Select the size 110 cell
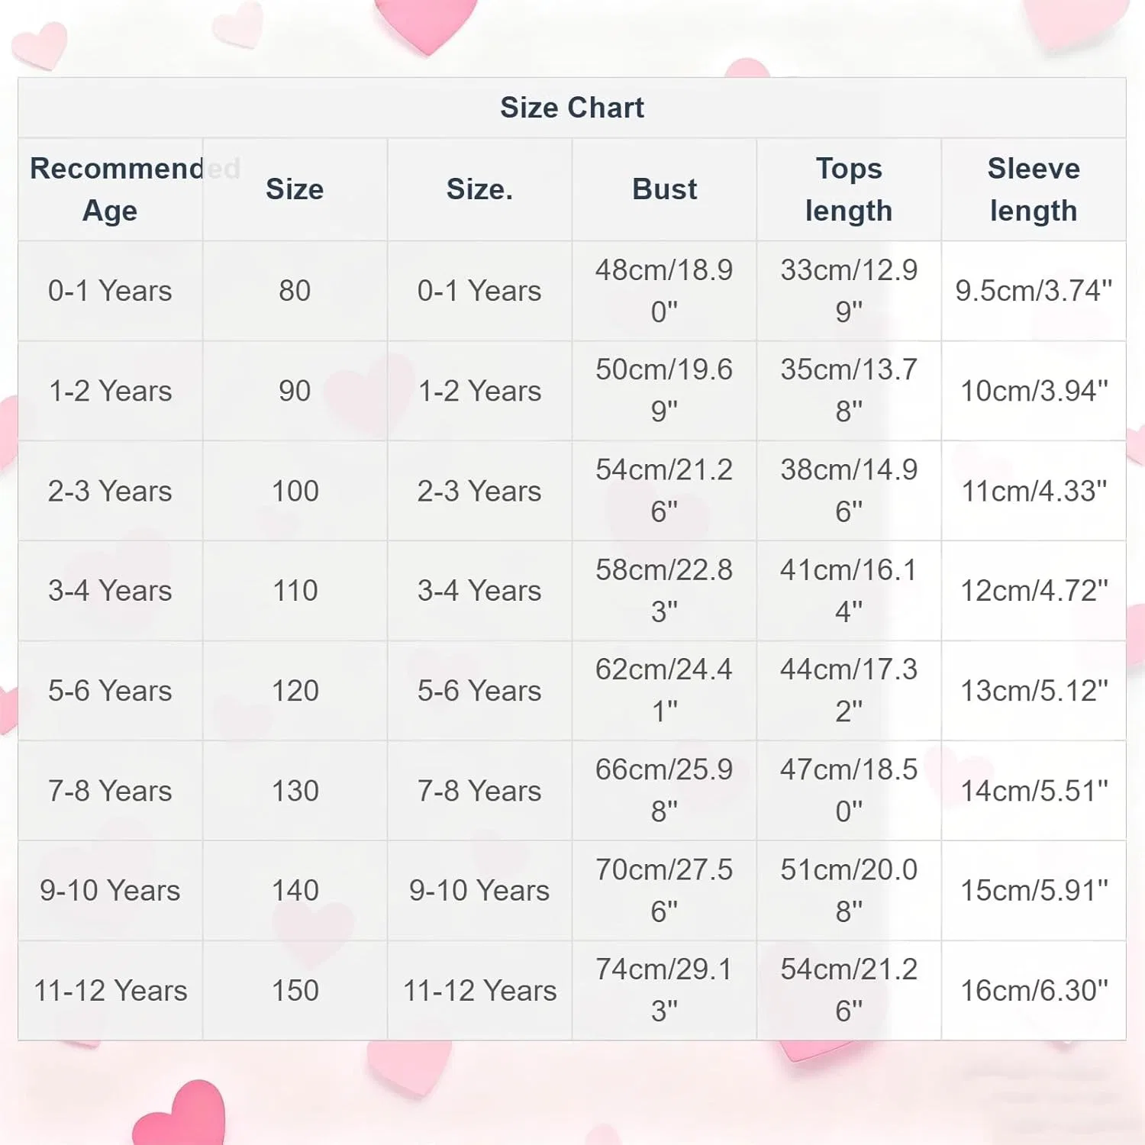The image size is (1145, 1145). pos(295,591)
